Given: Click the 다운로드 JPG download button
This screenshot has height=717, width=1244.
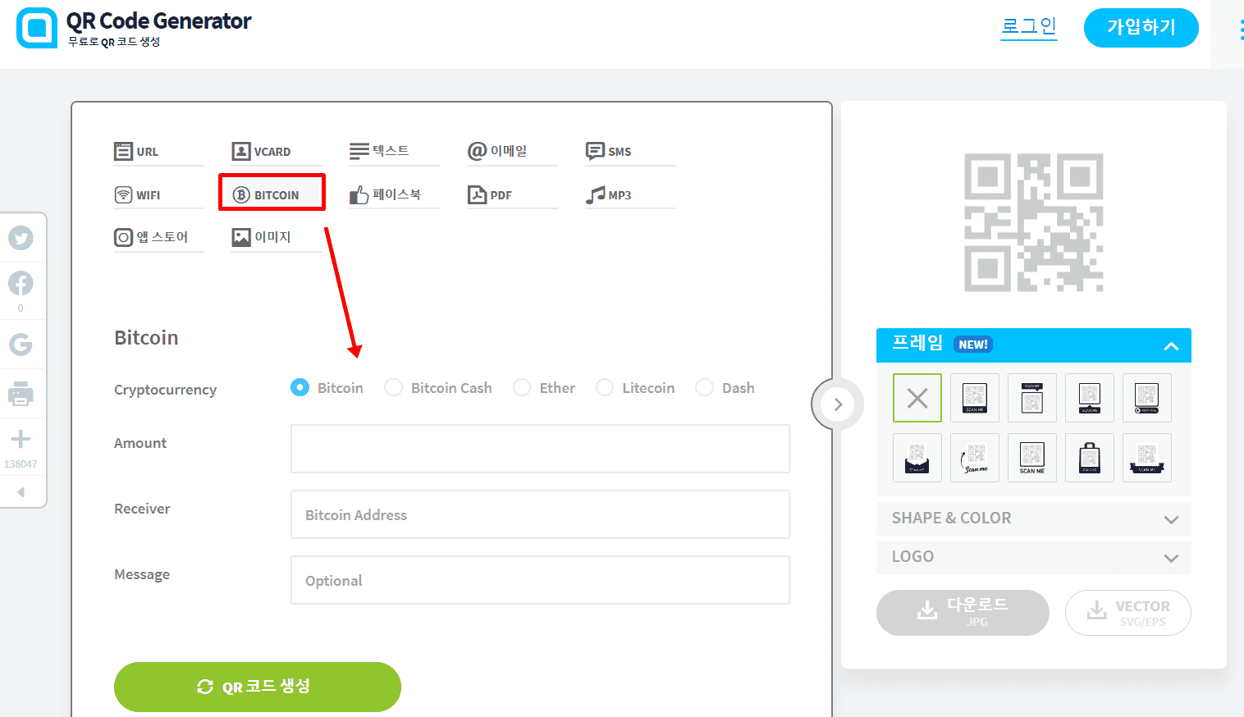Looking at the screenshot, I should [x=963, y=613].
